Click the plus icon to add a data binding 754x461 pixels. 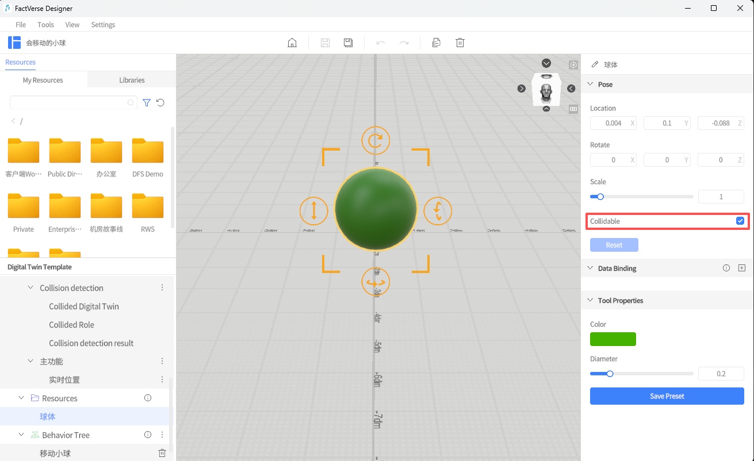[x=742, y=268]
